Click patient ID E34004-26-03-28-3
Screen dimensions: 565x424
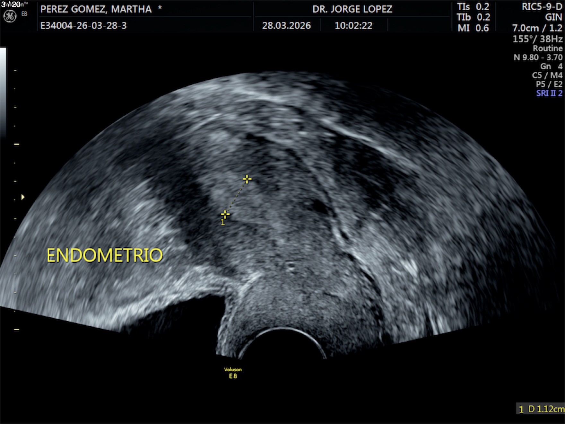coord(83,26)
